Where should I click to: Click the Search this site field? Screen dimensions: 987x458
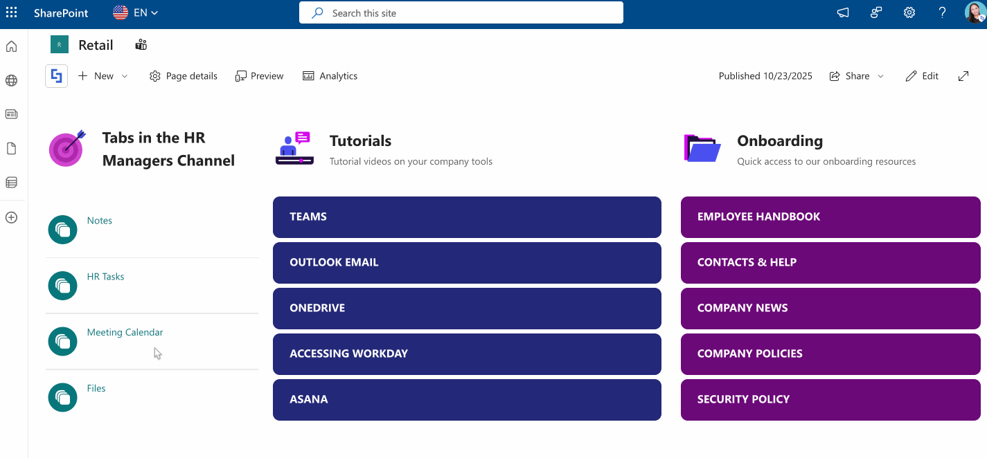click(x=461, y=12)
